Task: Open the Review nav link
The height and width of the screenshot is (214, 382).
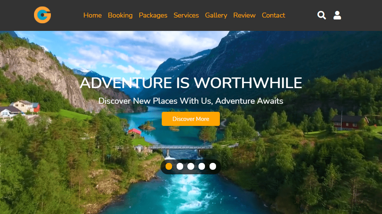Action: click(x=244, y=15)
